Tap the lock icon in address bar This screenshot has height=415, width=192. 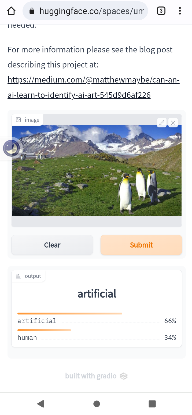(x=32, y=11)
